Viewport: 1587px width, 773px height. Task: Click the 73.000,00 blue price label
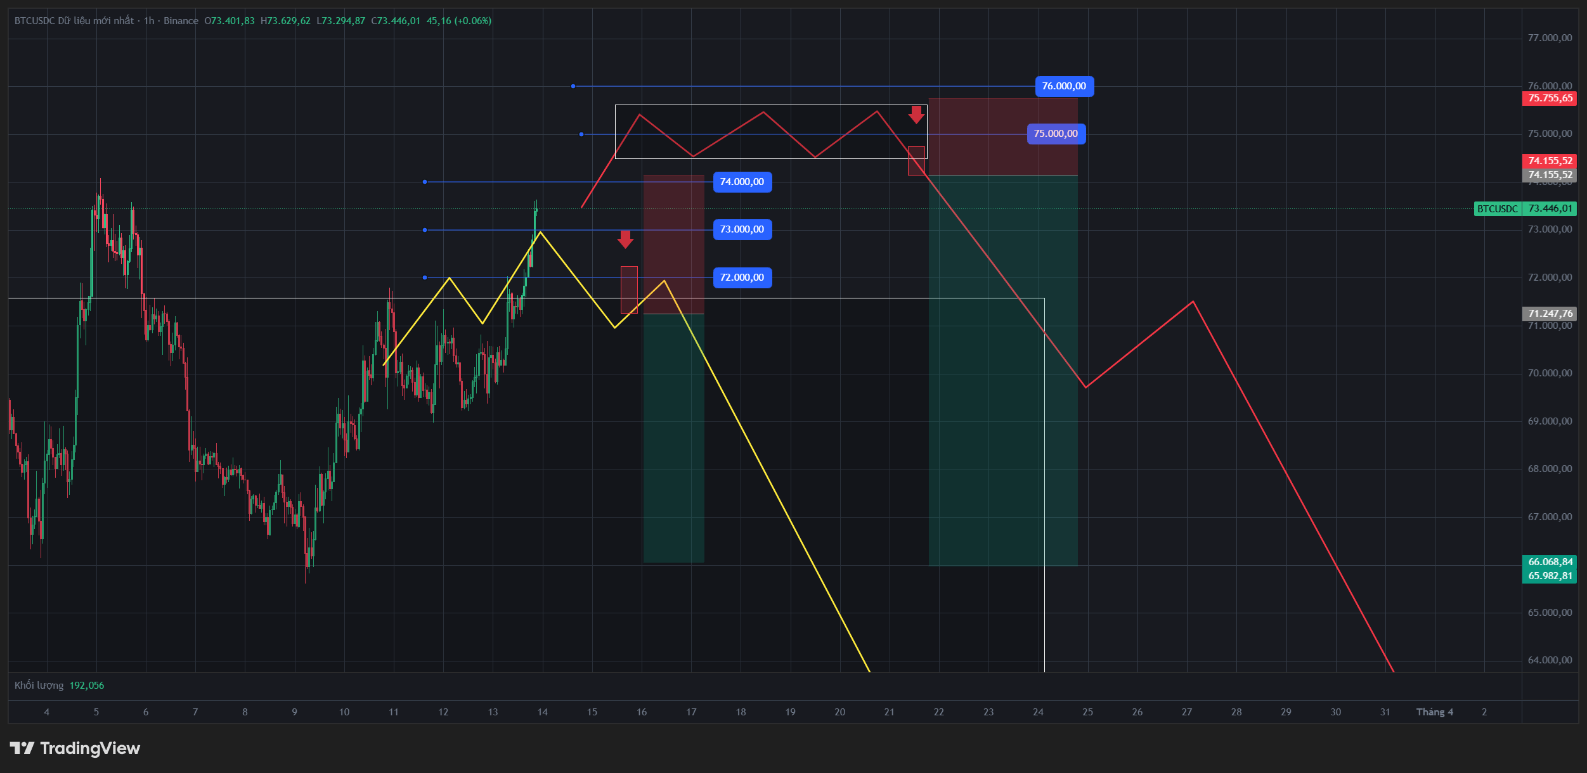click(x=742, y=229)
